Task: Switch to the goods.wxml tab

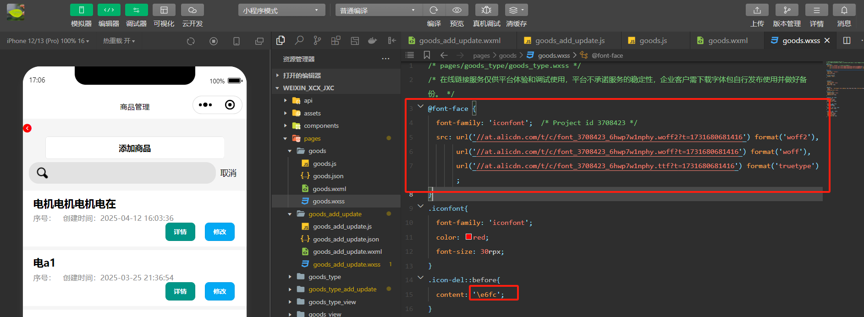Action: pyautogui.click(x=727, y=40)
